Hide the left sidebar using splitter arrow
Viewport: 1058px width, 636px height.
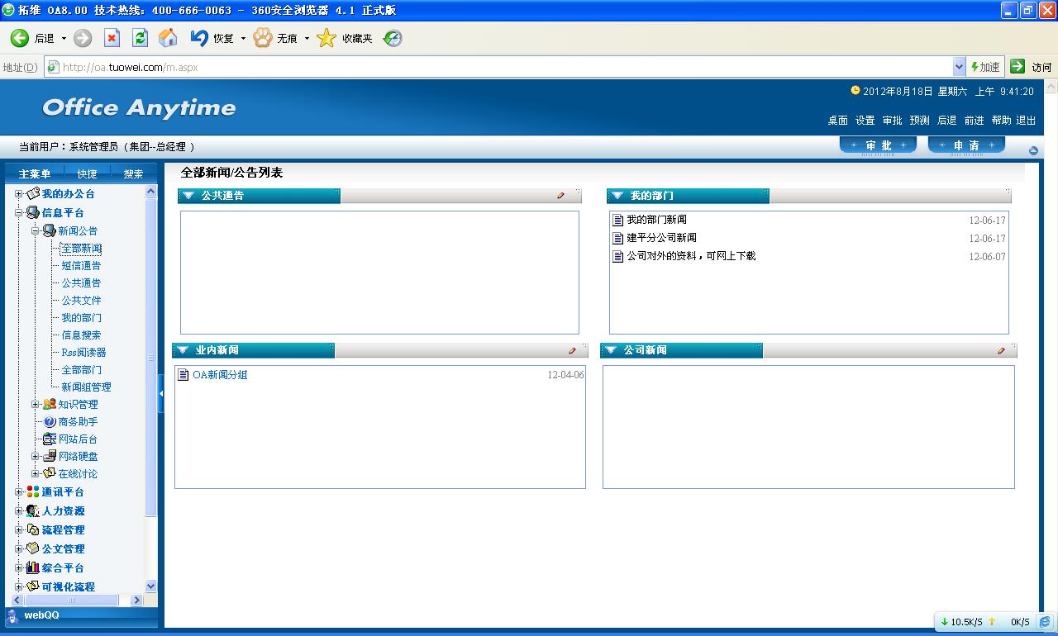[x=160, y=393]
